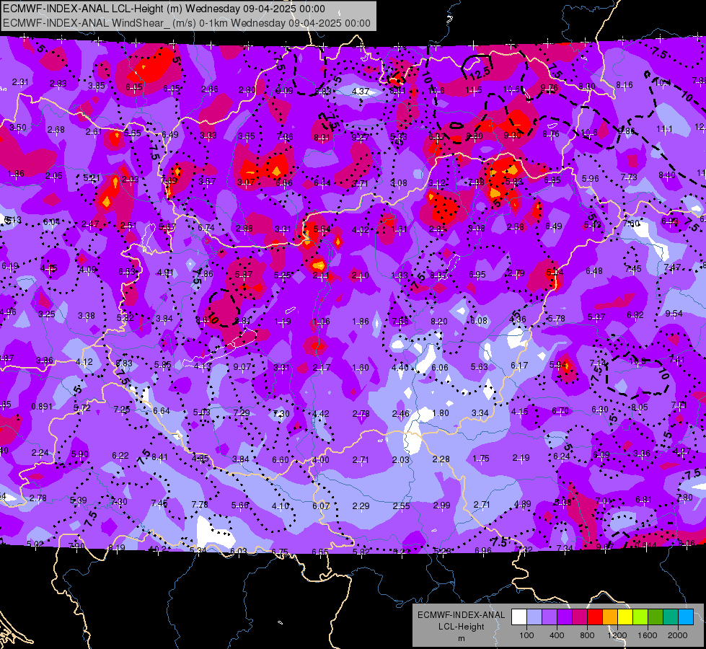The width and height of the screenshot is (706, 649).
Task: Click the pale lavender legend swatch above 100
Action: tap(534, 617)
